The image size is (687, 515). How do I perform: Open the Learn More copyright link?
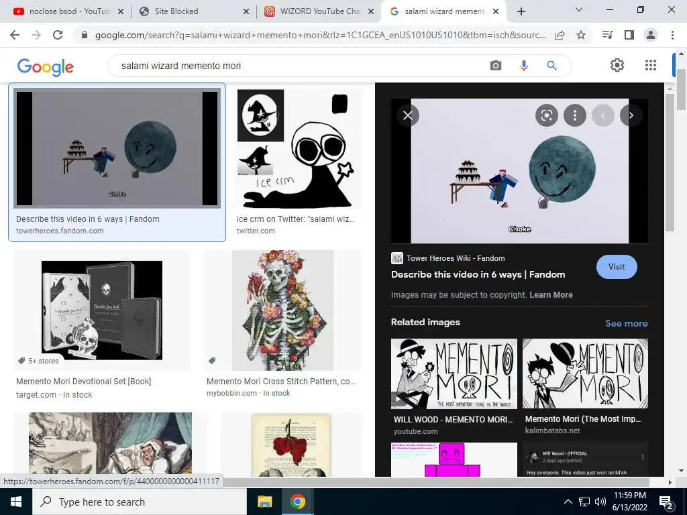[551, 295]
